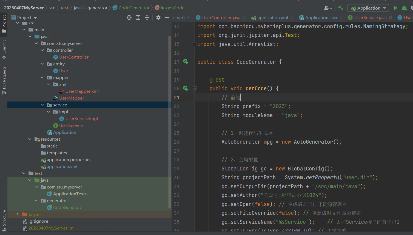Hide the Project tool window
Screen dimensions: 413x235
[167, 18]
